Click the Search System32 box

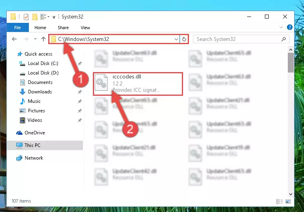(x=241, y=39)
